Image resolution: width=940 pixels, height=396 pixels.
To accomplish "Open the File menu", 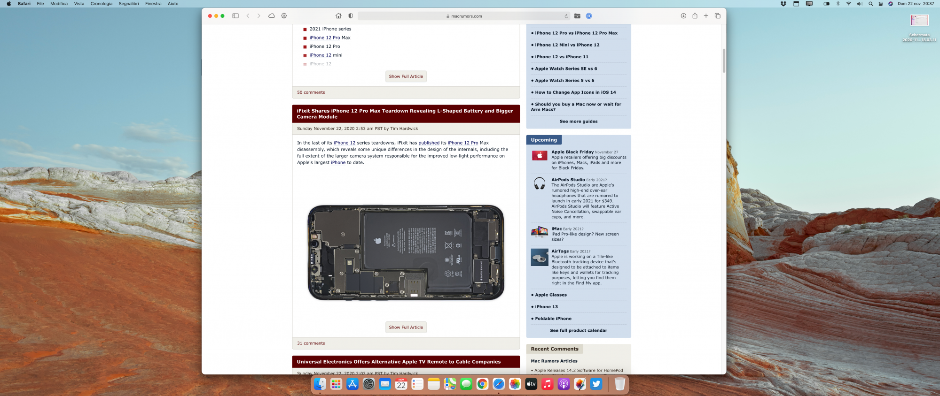I will (40, 4).
